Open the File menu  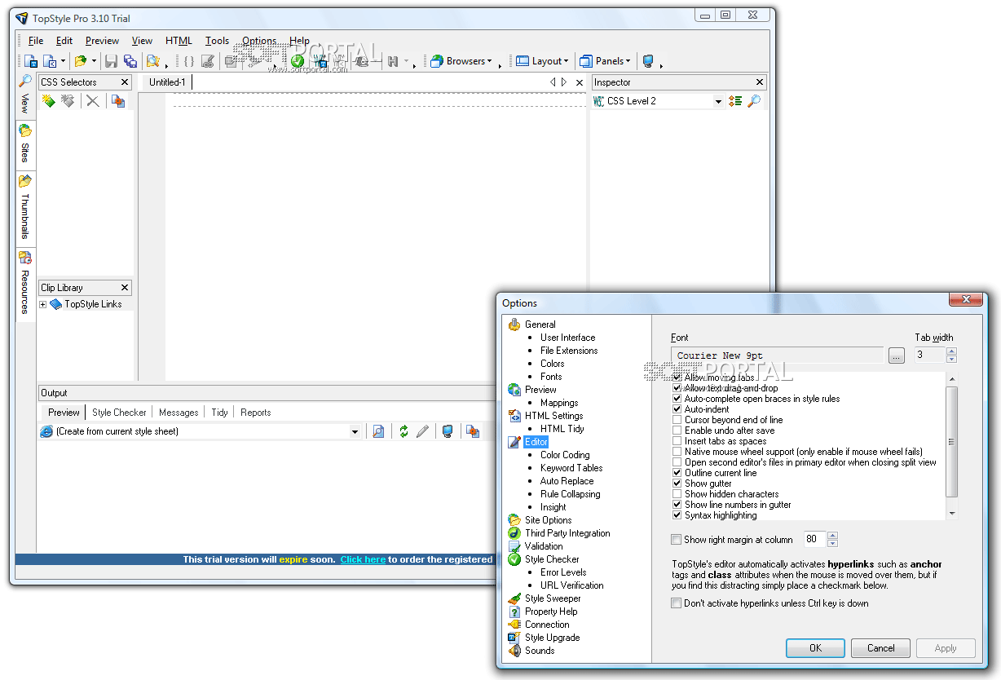[36, 41]
